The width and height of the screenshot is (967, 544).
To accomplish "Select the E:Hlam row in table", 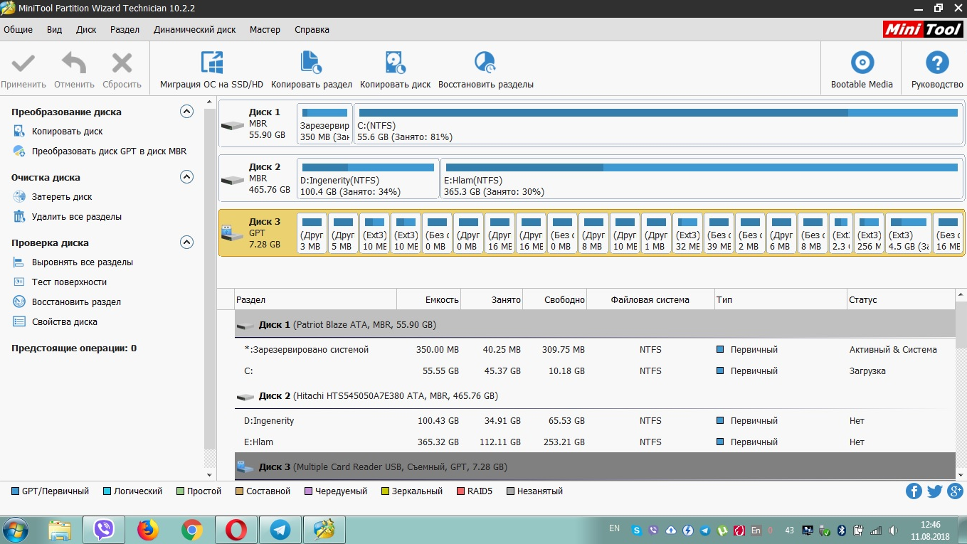I will coord(595,442).
